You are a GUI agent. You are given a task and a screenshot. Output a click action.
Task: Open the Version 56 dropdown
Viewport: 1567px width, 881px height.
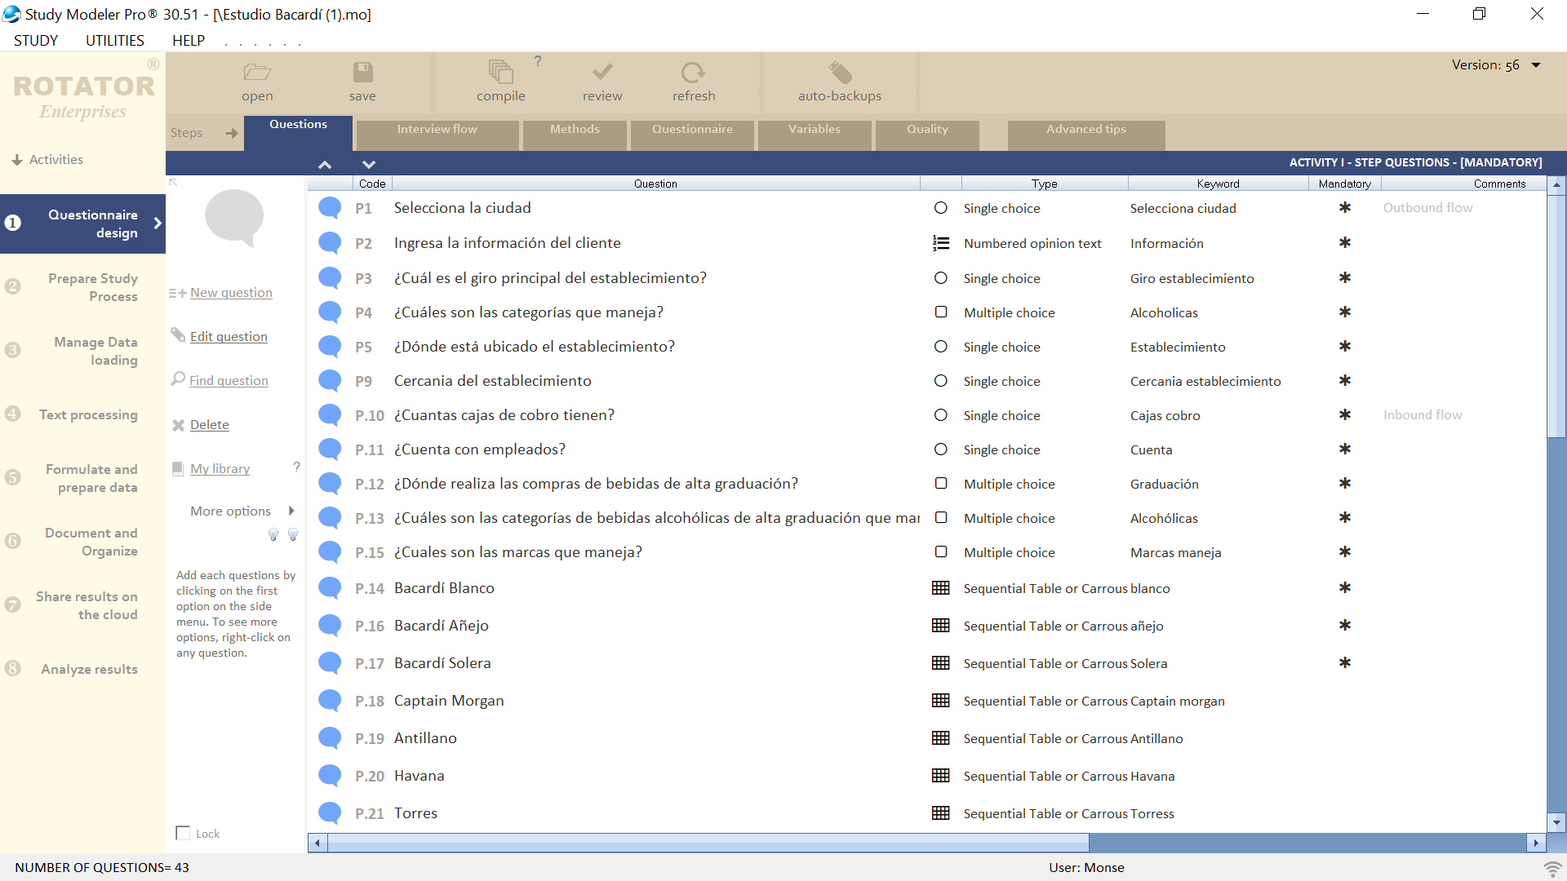tap(1537, 64)
